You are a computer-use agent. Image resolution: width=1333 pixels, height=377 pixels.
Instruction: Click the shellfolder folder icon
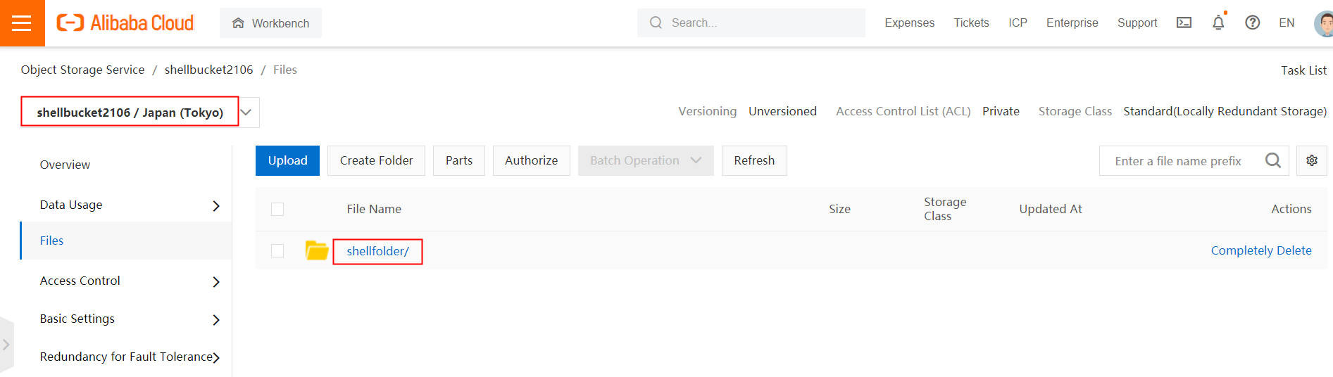pos(317,250)
